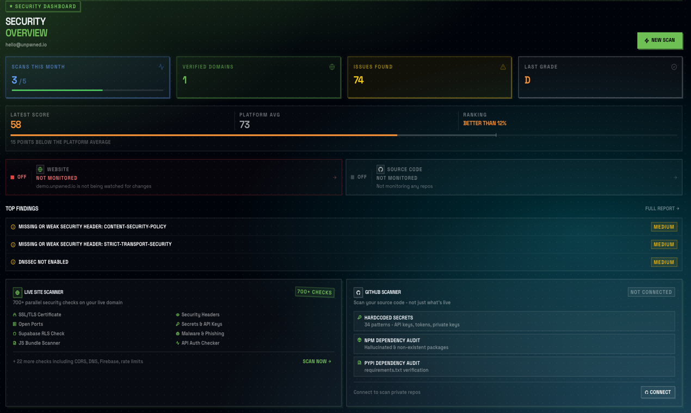Open the DNSSEC Not Enabled finding
This screenshot has width=691, height=413.
point(343,262)
